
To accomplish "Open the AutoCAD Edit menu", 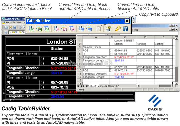I will [x=13, y=23].
